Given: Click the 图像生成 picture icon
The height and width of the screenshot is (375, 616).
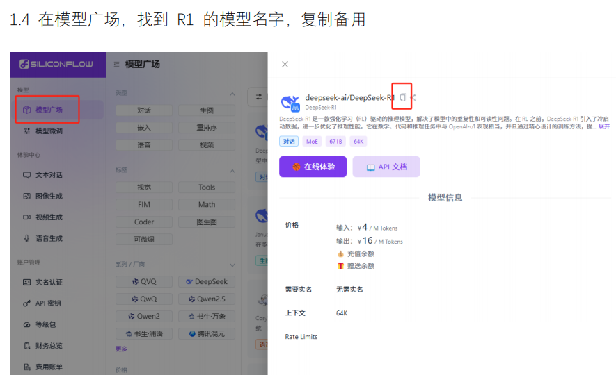Looking at the screenshot, I should 26,196.
